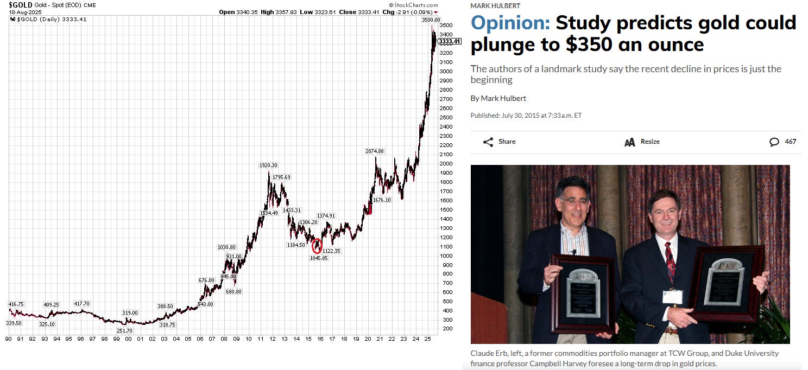Click the subheading about the landmark study authors
This screenshot has height=370, width=808.
pos(626,74)
